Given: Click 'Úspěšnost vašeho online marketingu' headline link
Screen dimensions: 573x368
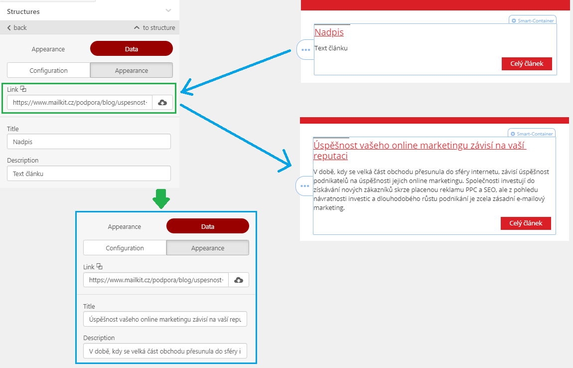Looking at the screenshot, I should [420, 151].
